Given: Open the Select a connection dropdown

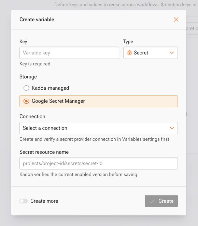Looking at the screenshot, I should pos(99,128).
